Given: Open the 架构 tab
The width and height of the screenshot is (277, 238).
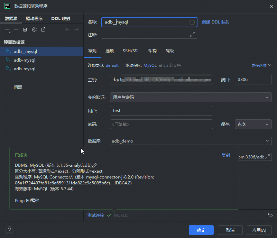Looking at the screenshot, I should 153,51.
